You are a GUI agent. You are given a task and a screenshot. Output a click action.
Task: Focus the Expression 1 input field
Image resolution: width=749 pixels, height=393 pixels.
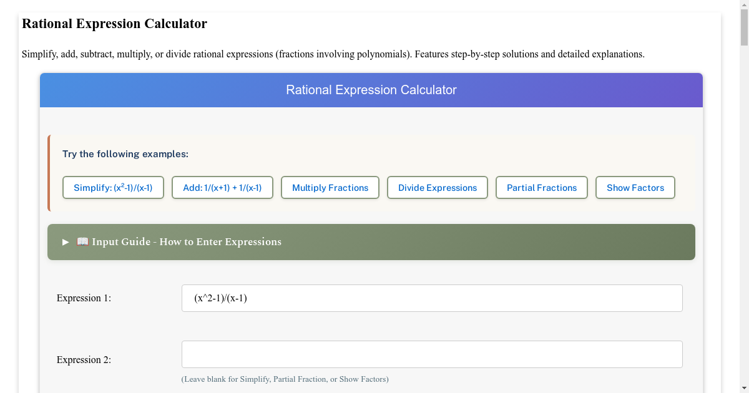point(432,298)
